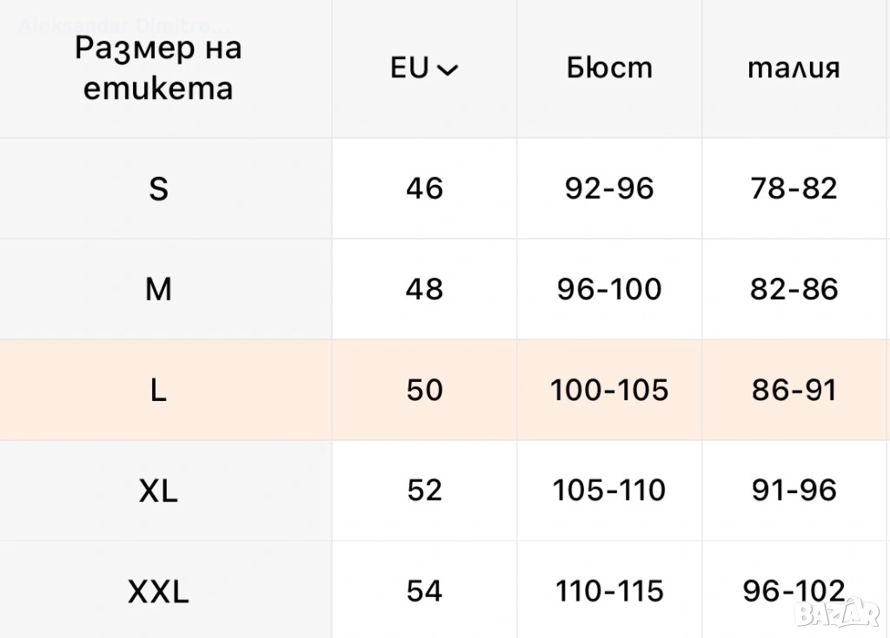The image size is (890, 638).
Task: Click the waist value 82-86
Action: (x=794, y=289)
